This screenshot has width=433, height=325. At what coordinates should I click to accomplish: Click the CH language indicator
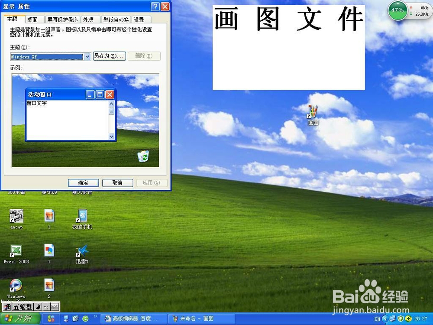coord(377,319)
